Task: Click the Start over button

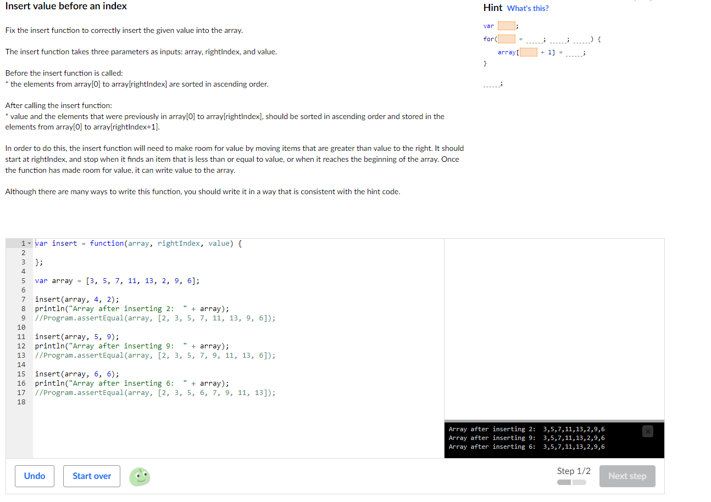Action: click(91, 476)
